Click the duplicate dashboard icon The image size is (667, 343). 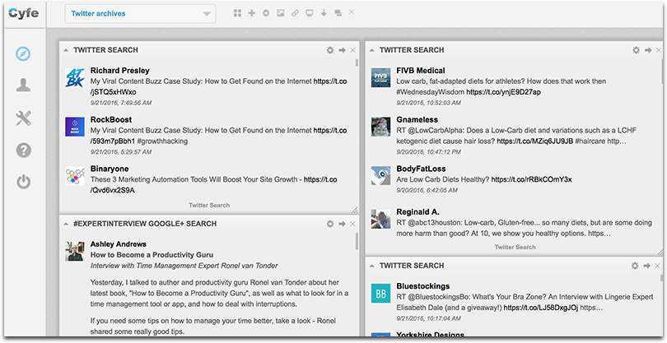(338, 13)
